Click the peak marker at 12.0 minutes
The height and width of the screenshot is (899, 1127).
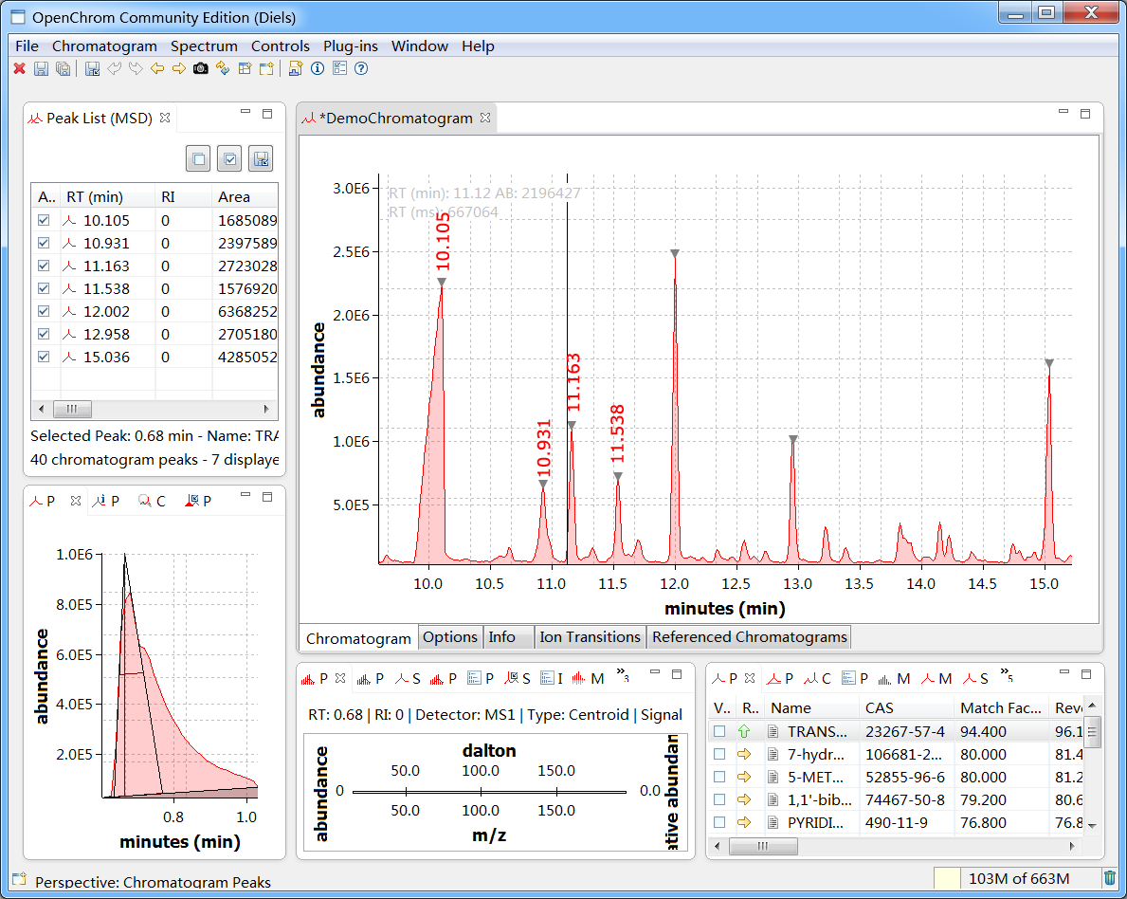click(x=675, y=253)
